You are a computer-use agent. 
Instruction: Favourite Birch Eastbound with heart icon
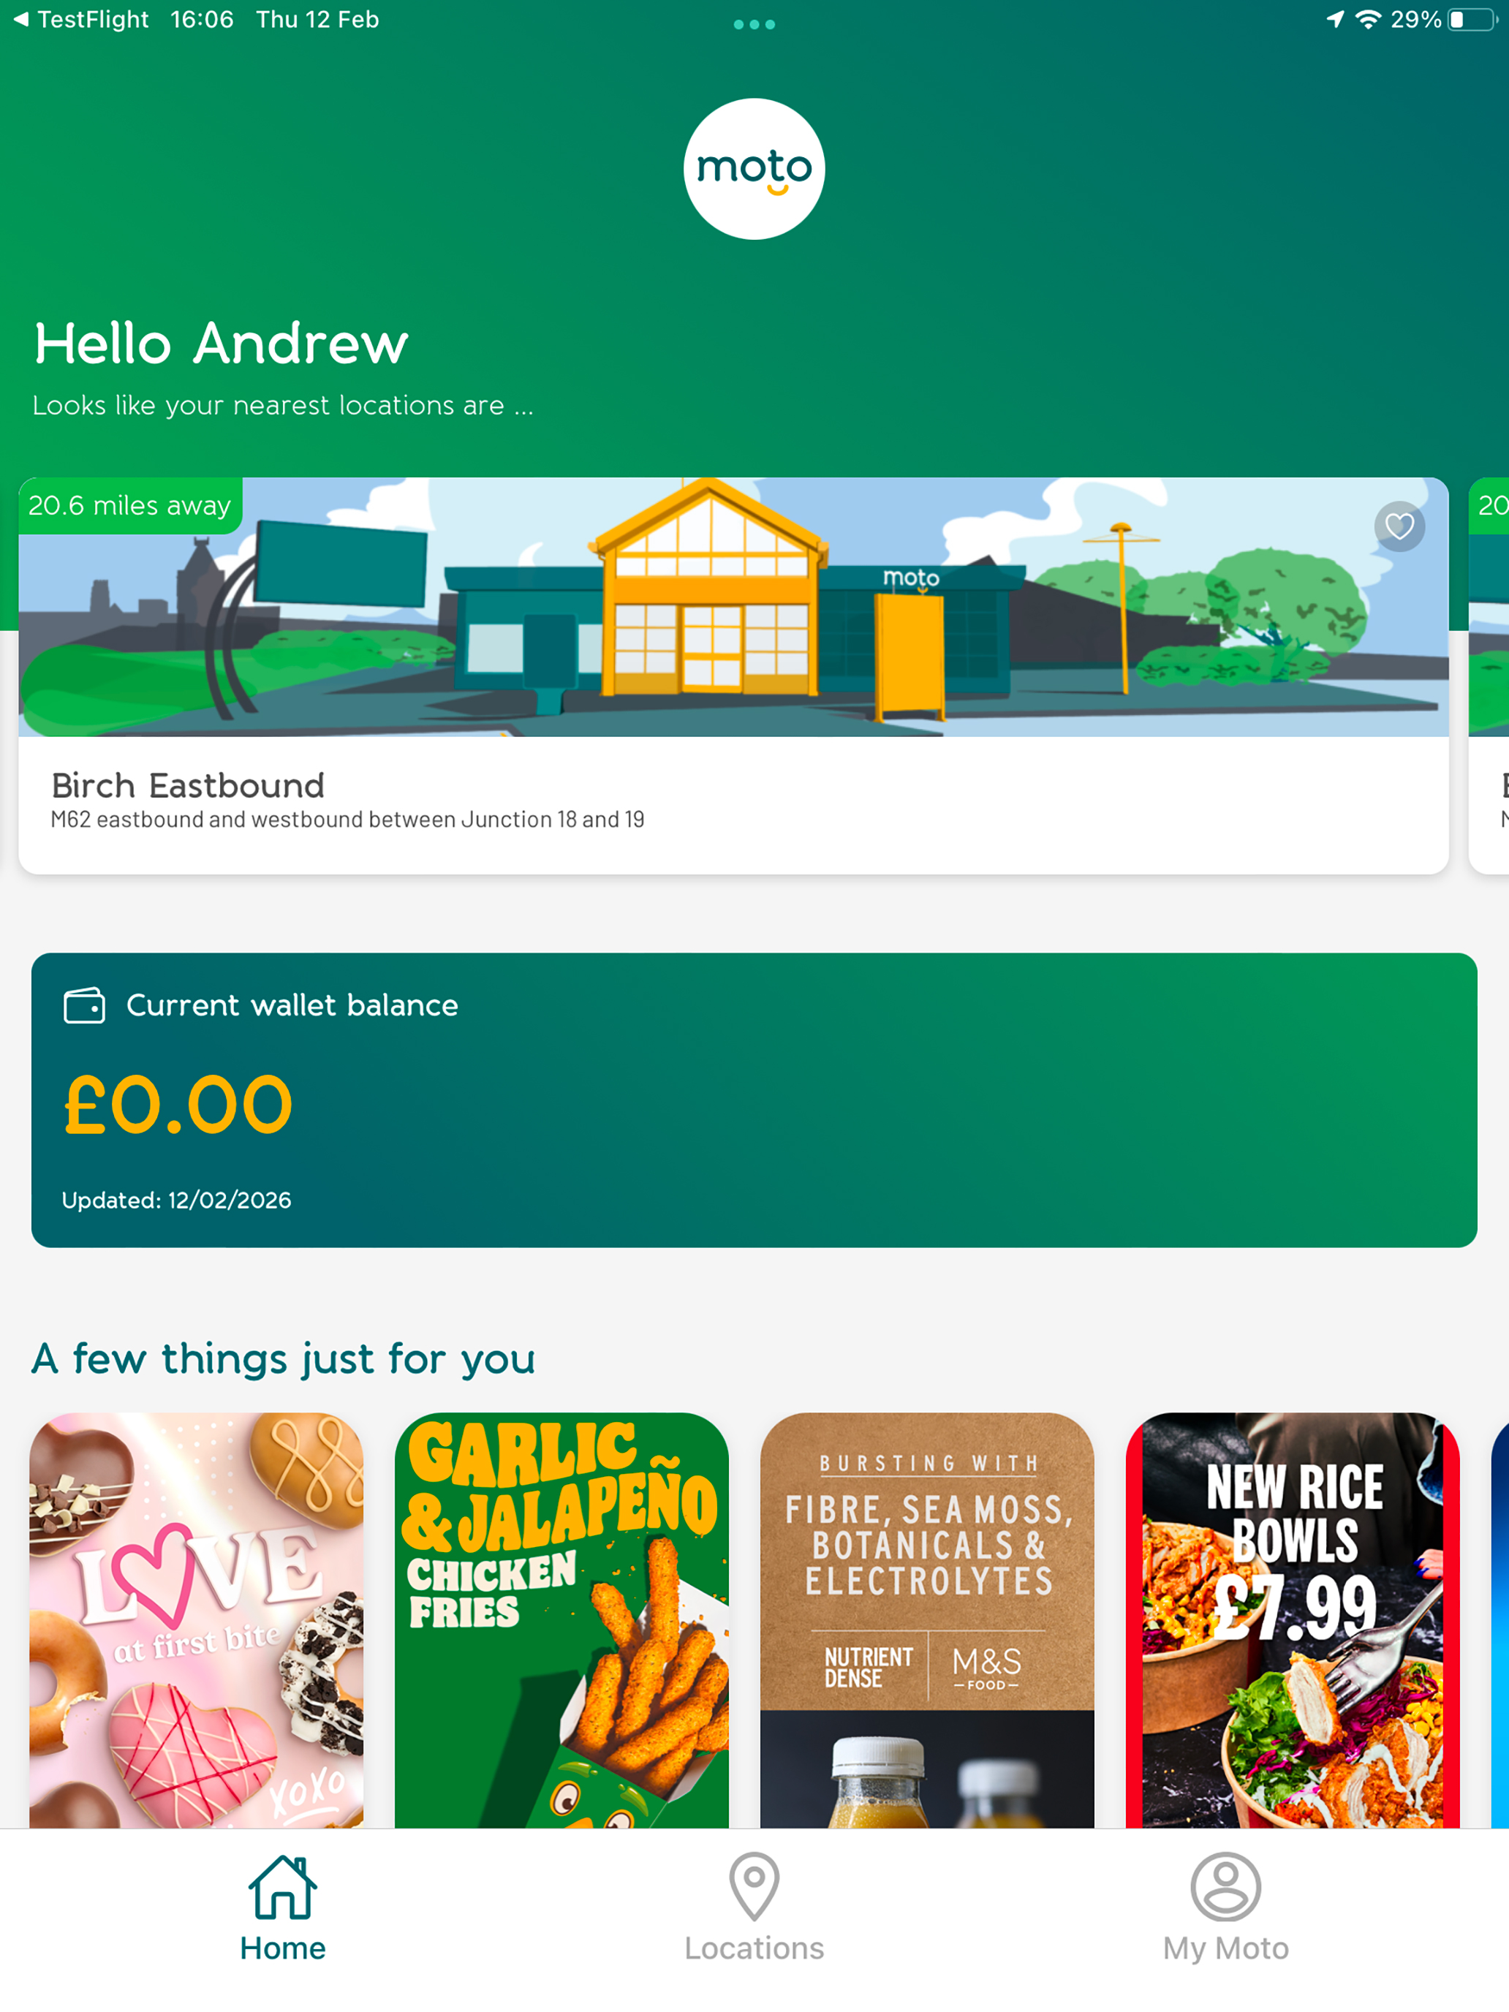click(1399, 526)
